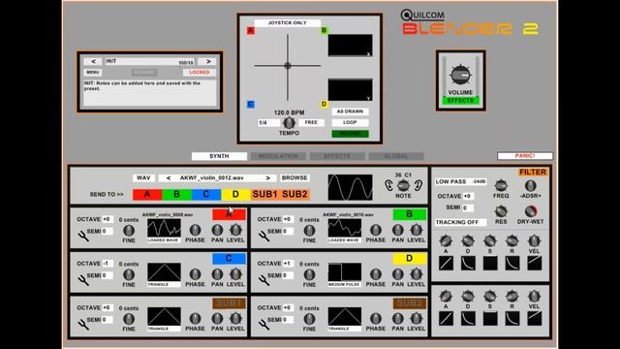Click the joystick center handle
This screenshot has height=349, width=620.
point(288,66)
